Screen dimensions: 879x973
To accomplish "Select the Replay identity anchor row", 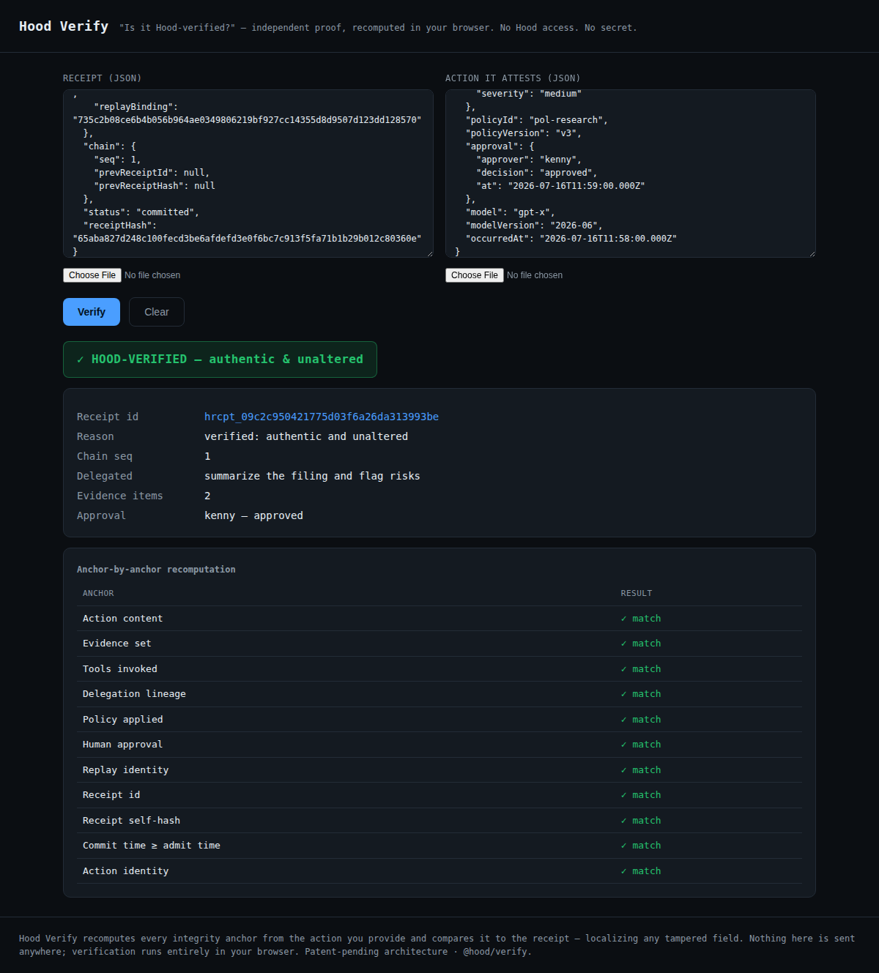I will (x=439, y=770).
